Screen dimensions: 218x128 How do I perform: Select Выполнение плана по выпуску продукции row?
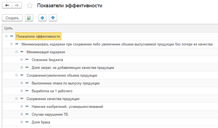110,83
